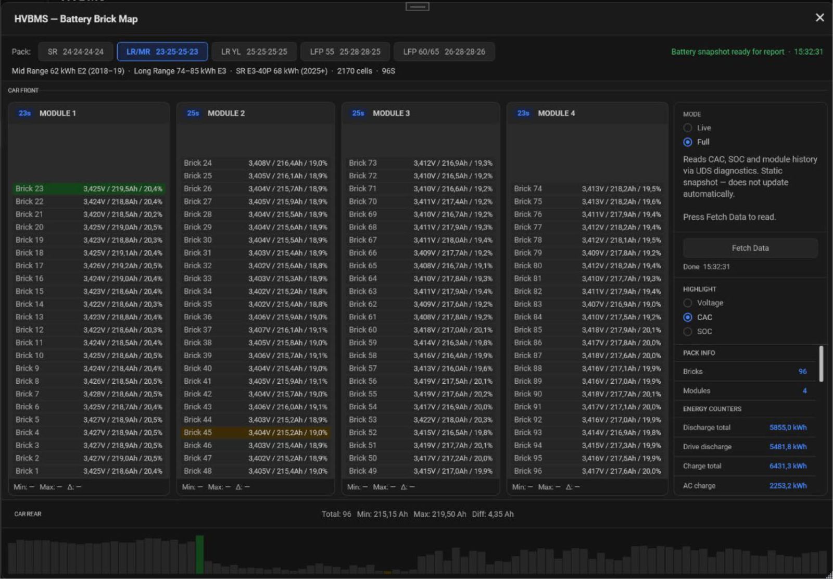Close the Battery Brick Map dialog
Screen dimensions: 833x579
coord(819,18)
